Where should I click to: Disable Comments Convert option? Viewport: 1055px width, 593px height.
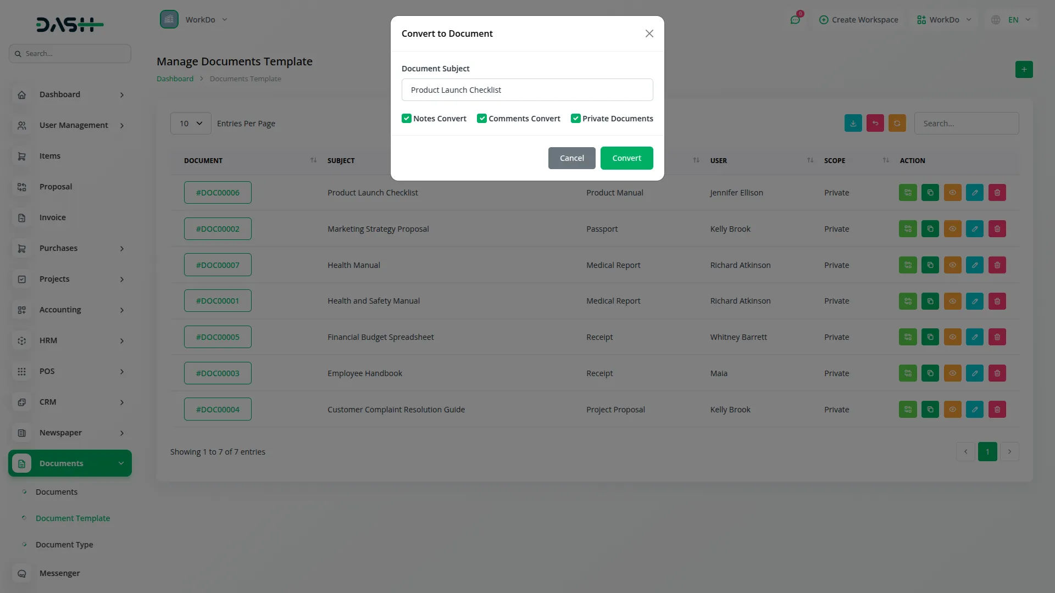(x=482, y=118)
